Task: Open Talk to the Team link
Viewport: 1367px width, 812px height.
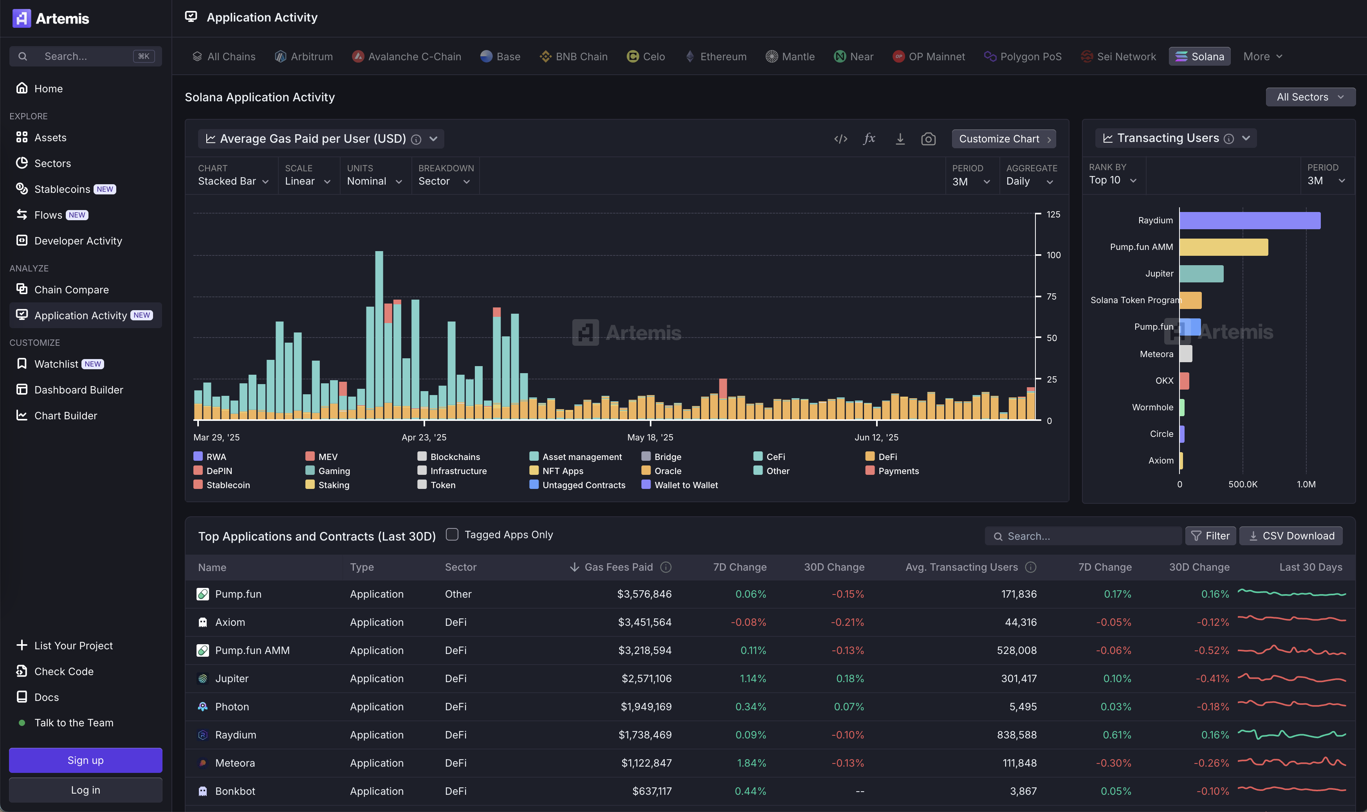Action: 73,722
